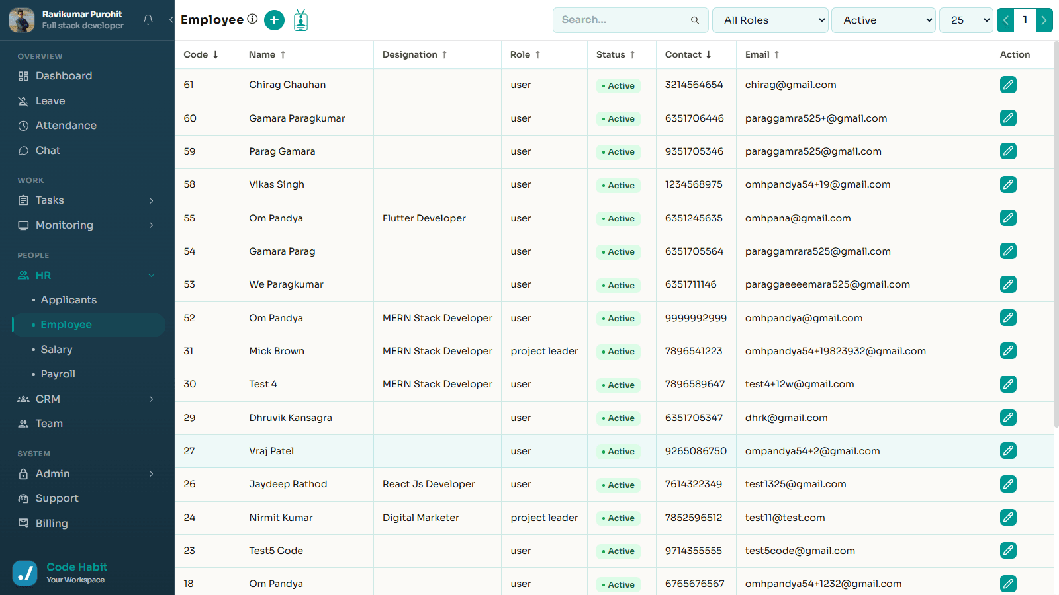
Task: Expand the CRM menu
Action: click(87, 399)
